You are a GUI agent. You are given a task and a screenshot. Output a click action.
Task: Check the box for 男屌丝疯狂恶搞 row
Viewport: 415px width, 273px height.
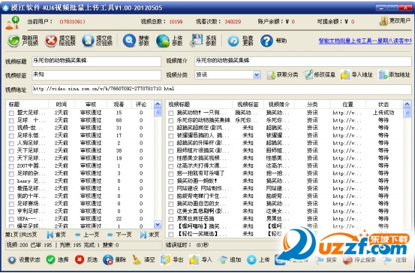pyautogui.click(x=170, y=219)
